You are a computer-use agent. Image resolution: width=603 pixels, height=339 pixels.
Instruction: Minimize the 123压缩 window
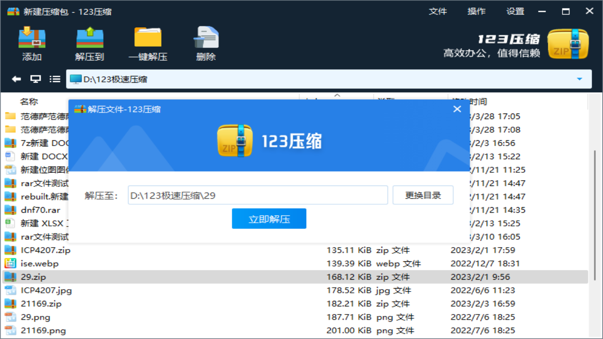(x=542, y=11)
